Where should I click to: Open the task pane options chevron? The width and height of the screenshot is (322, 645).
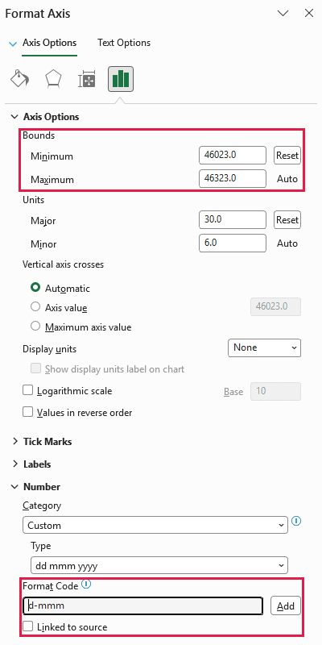click(x=283, y=13)
